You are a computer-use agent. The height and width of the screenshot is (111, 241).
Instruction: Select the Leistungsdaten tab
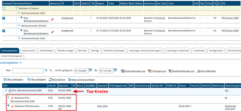pyautogui.click(x=10, y=51)
